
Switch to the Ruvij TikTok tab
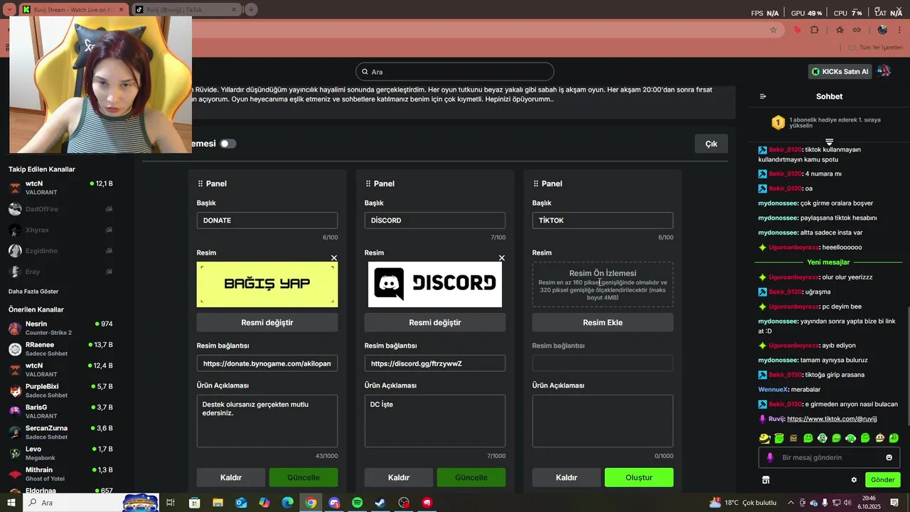click(187, 10)
